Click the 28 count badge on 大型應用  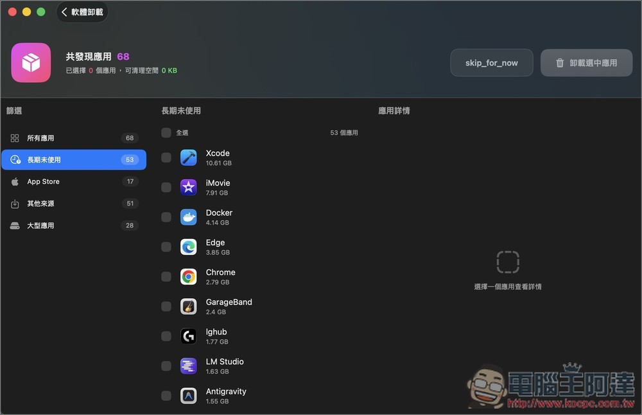point(130,225)
